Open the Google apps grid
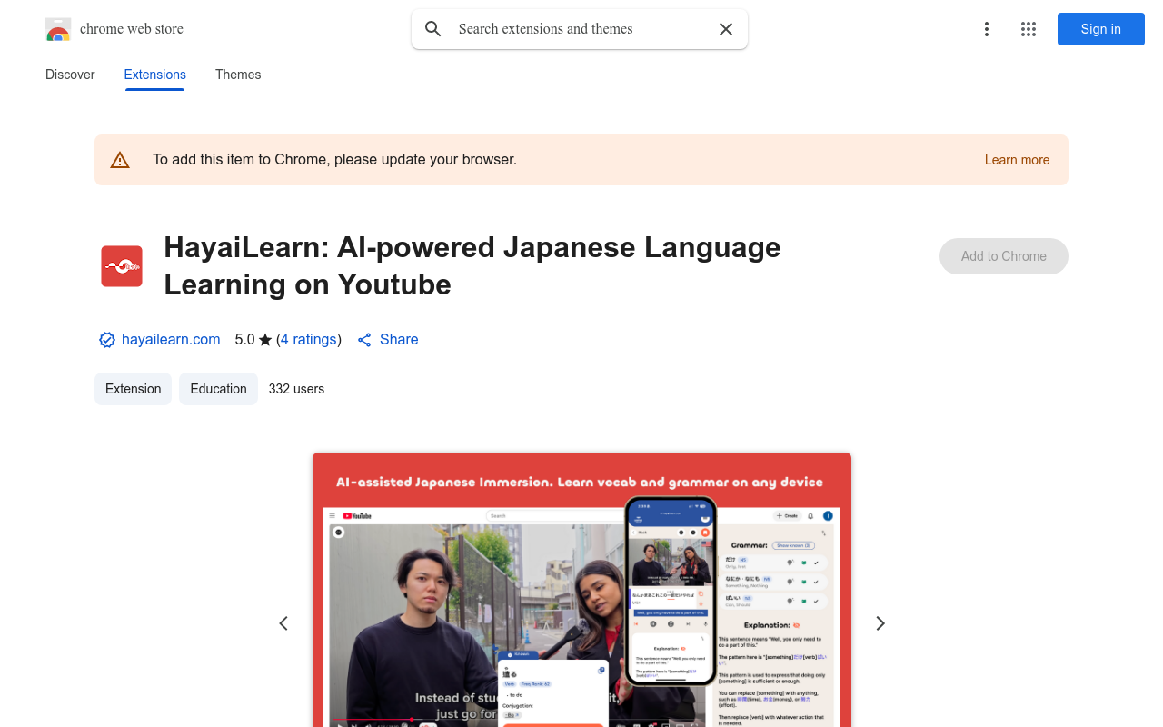 1029,29
